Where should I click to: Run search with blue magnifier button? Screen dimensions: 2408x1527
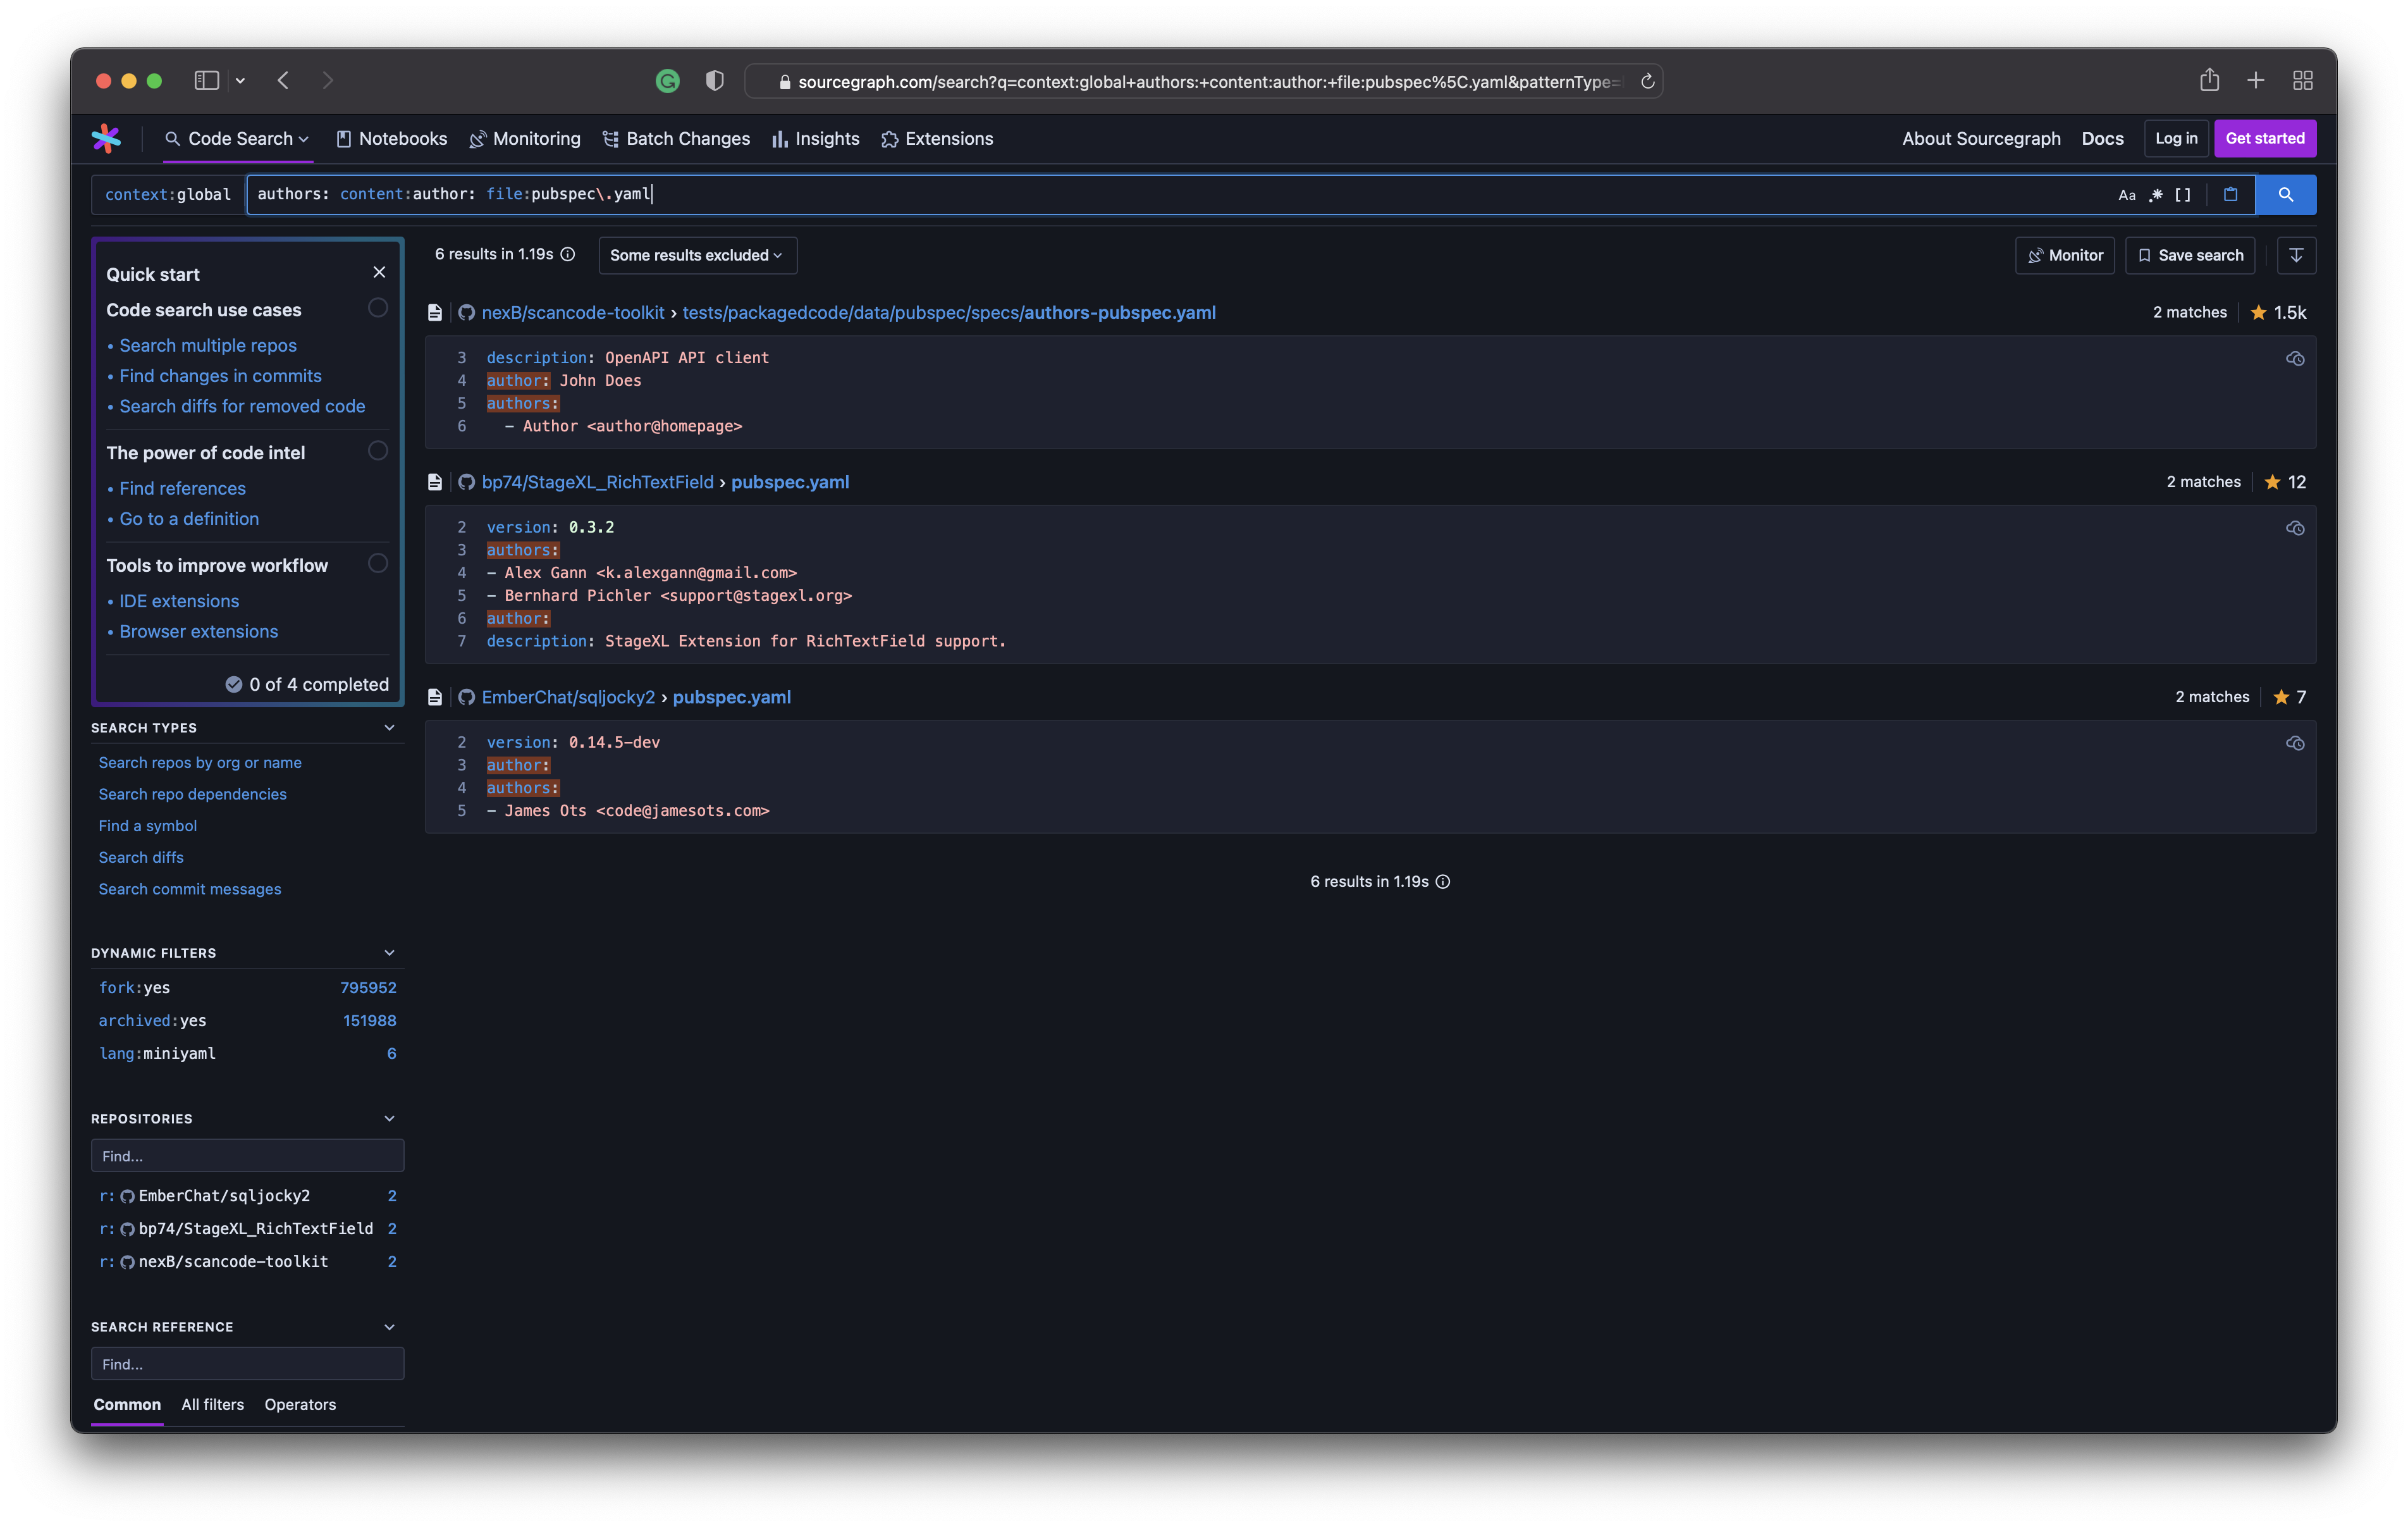click(2285, 195)
